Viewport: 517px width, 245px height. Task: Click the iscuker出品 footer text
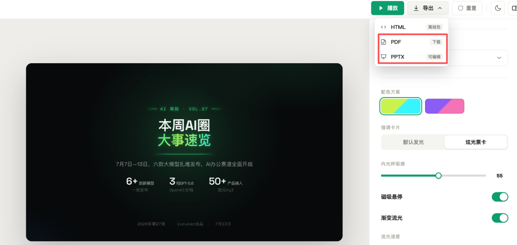(x=190, y=224)
